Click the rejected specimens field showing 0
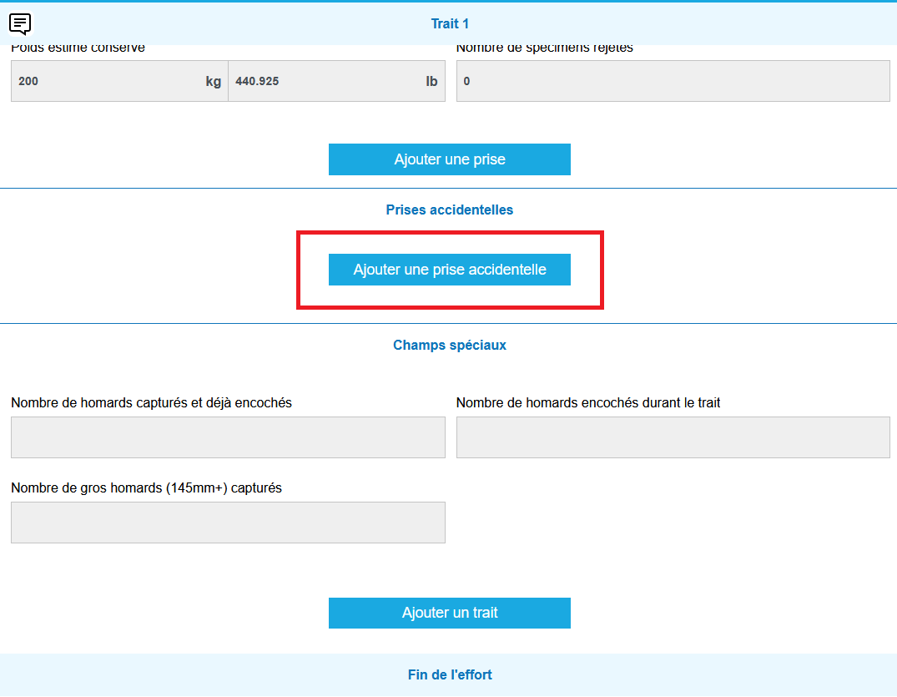Screen dimensions: 897x697 (x=673, y=81)
